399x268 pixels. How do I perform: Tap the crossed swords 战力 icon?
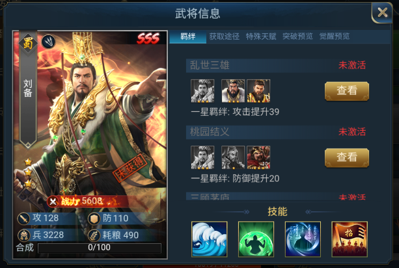coord(53,202)
